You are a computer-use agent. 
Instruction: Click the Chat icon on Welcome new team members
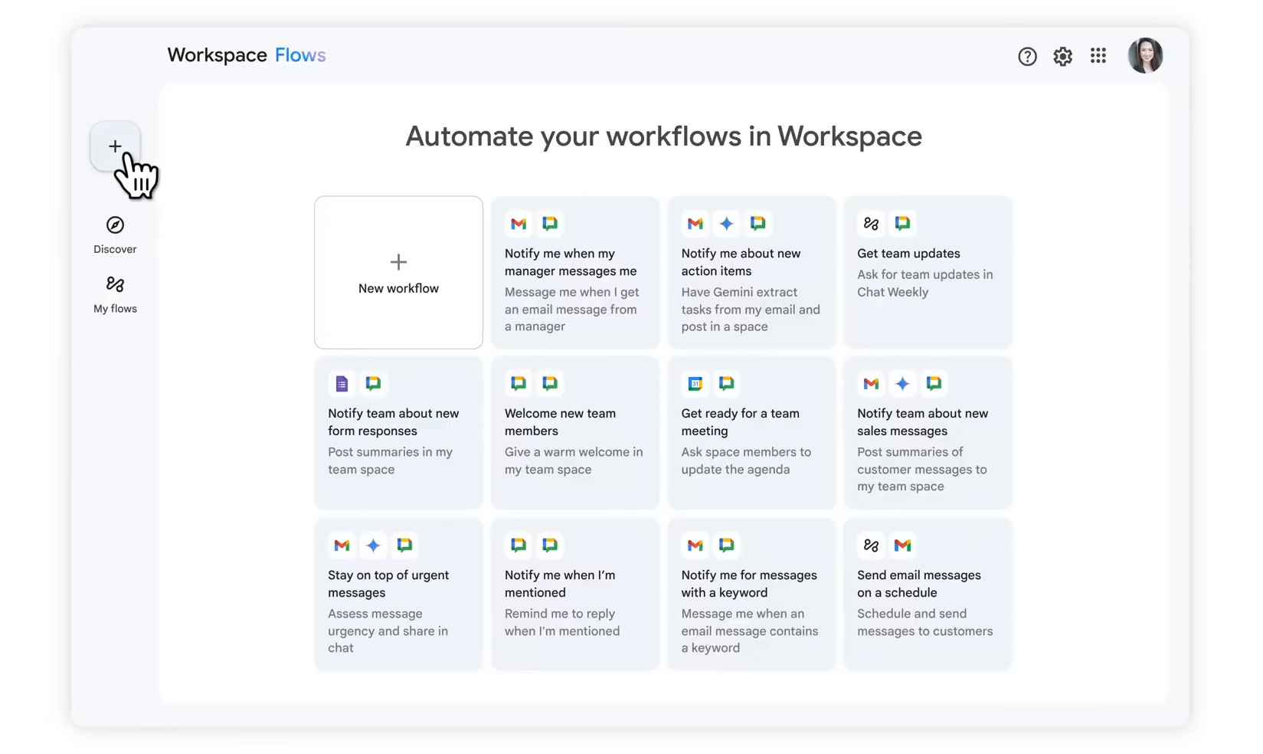coord(518,383)
